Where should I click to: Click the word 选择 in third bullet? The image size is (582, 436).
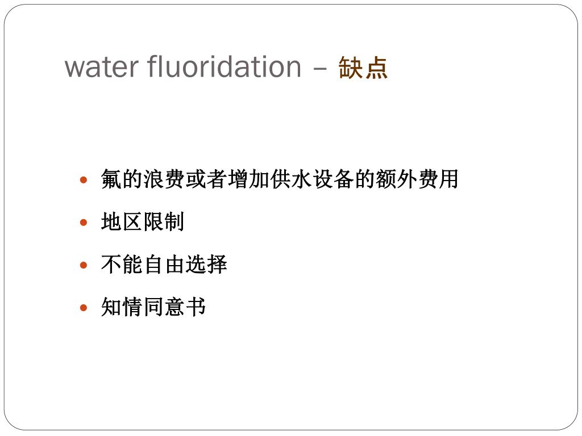(x=206, y=265)
